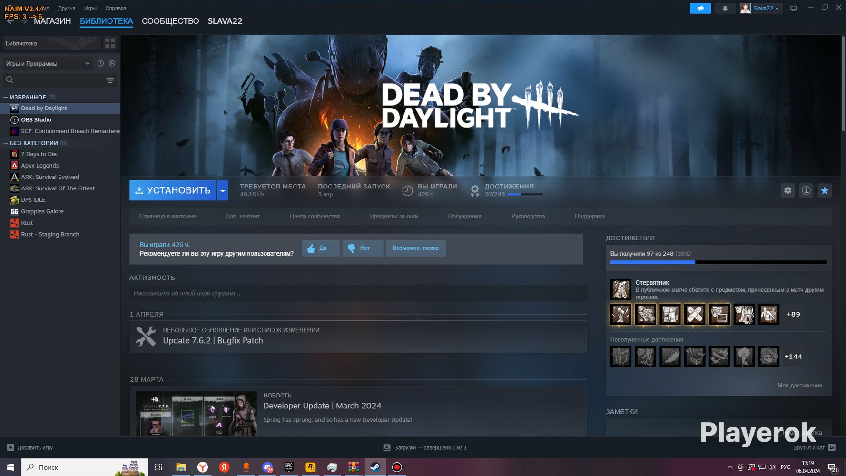Open game settings gear icon

click(787, 190)
